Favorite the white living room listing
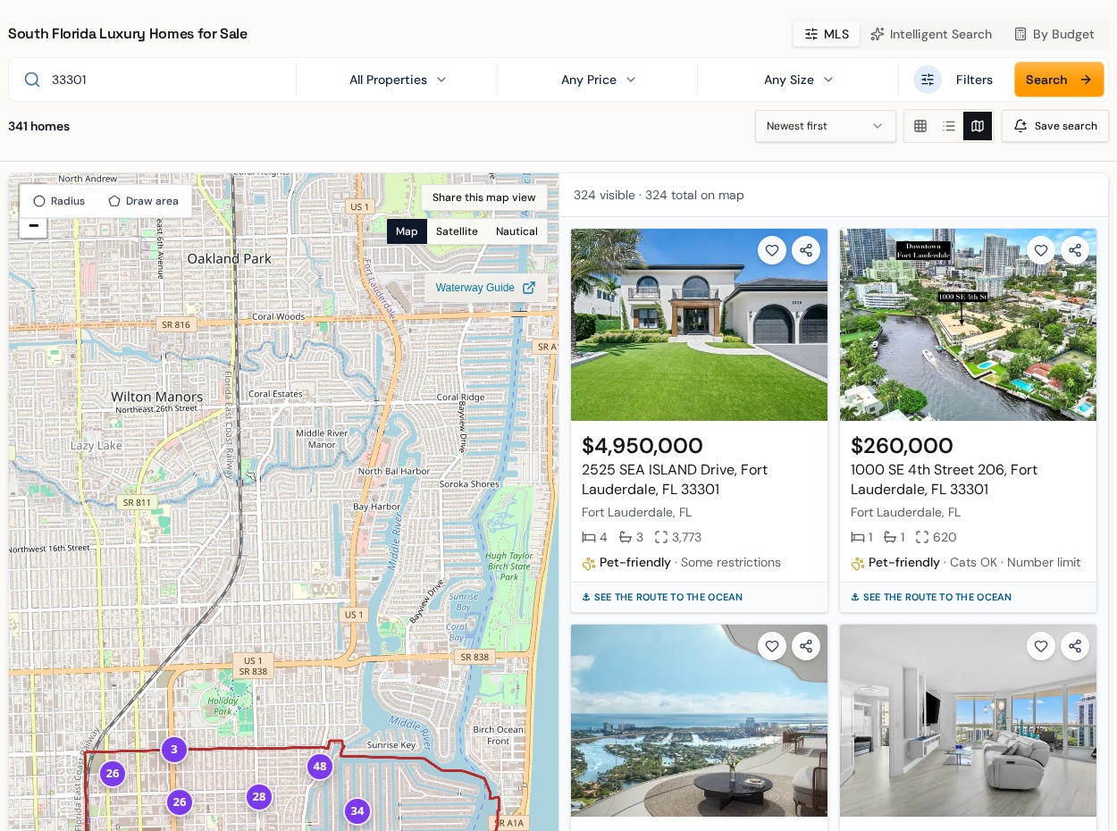This screenshot has width=1117, height=831. click(1041, 646)
